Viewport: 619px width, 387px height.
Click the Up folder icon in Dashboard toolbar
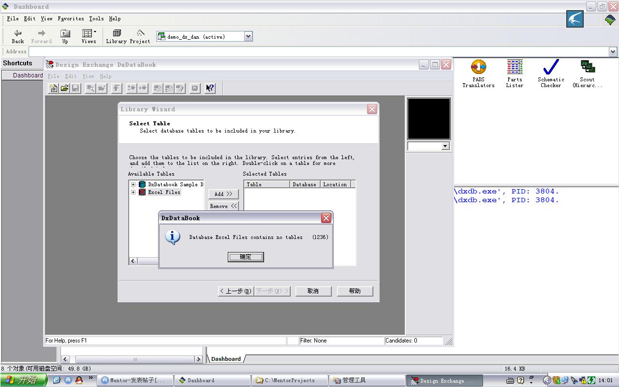[65, 33]
